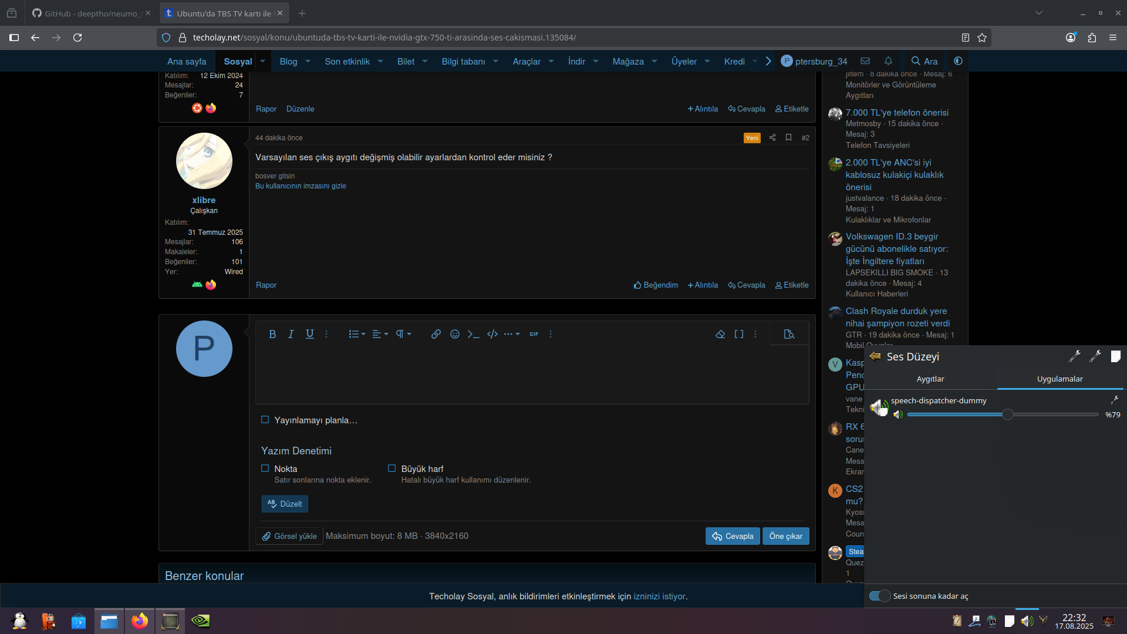
Task: Toggle underline formatting in the reply editor
Action: [x=310, y=334]
